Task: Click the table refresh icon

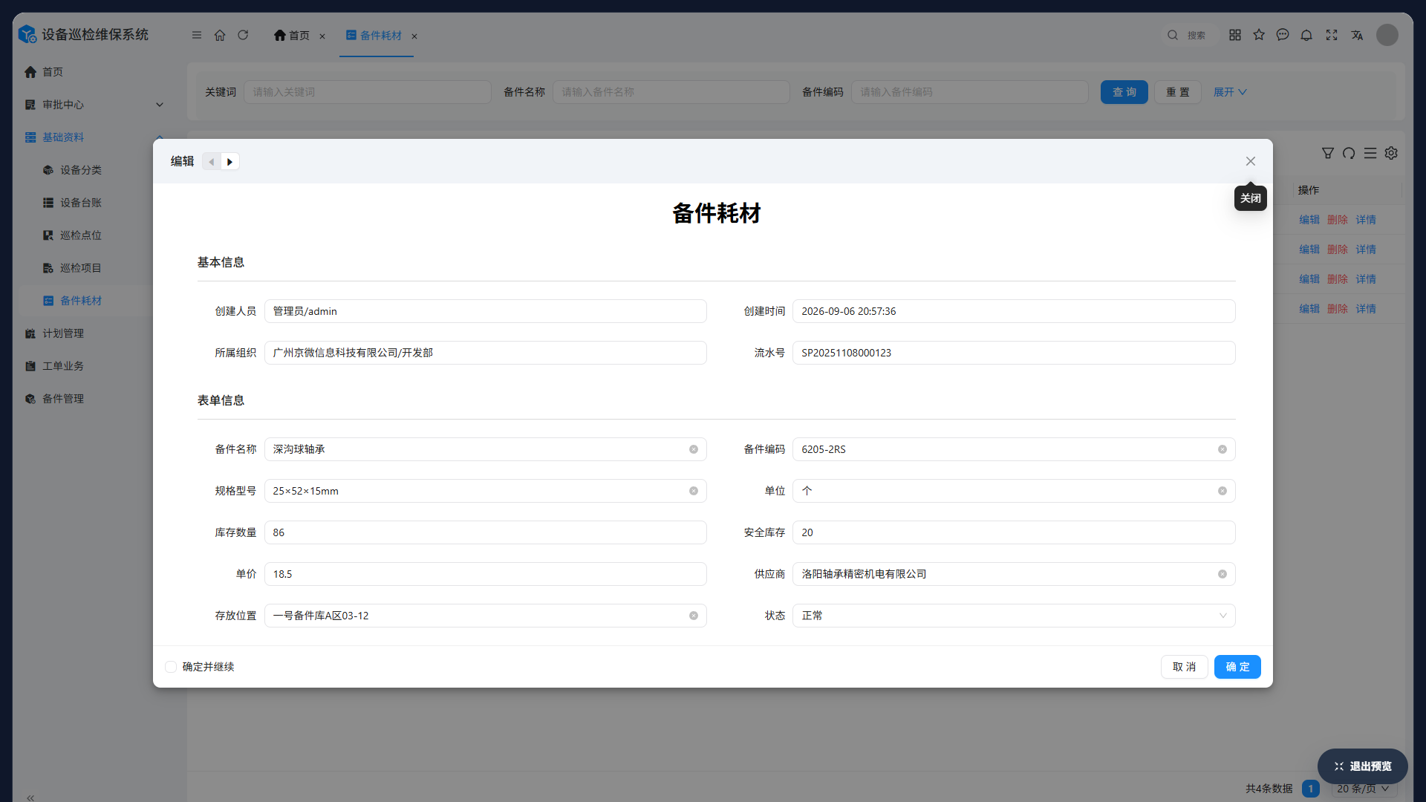Action: 1349,153
